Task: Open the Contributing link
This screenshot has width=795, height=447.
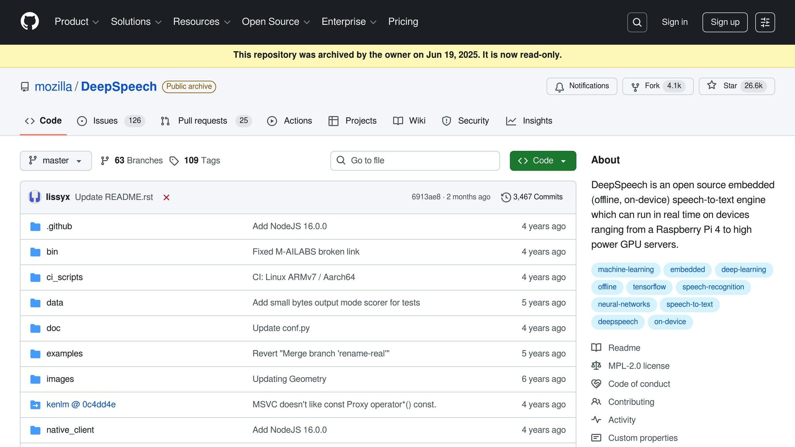Action: [631, 402]
